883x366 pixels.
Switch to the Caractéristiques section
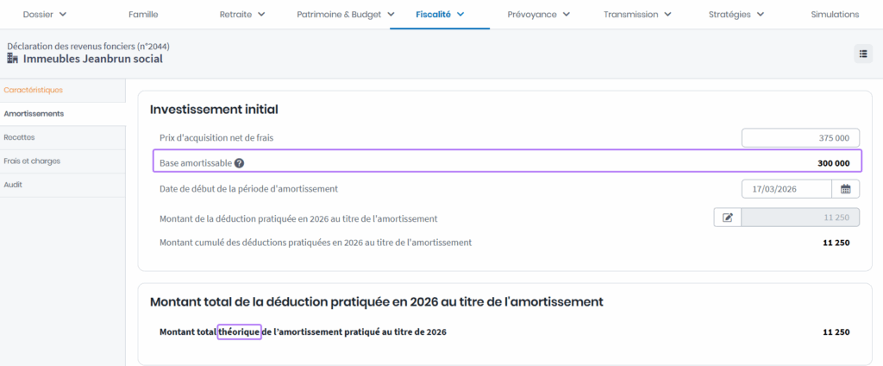coord(33,90)
